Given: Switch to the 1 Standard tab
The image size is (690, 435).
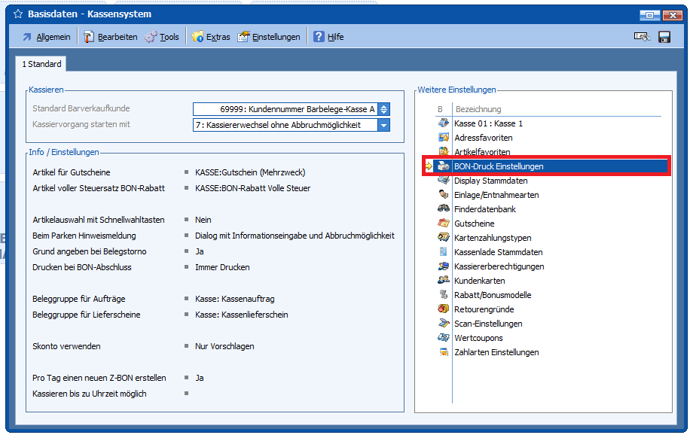Looking at the screenshot, I should [41, 65].
